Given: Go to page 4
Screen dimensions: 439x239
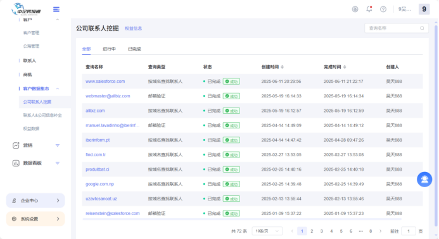Looking at the screenshot, I should tap(331, 231).
